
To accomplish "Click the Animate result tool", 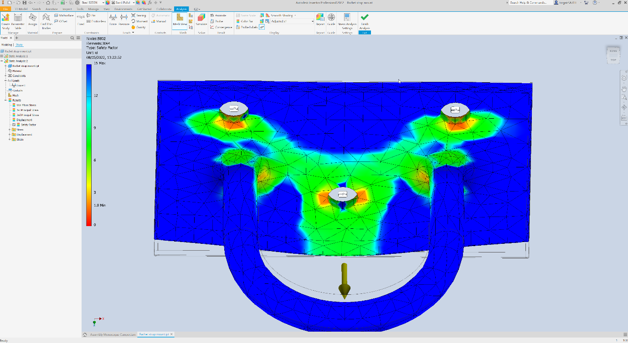I will (219, 15).
